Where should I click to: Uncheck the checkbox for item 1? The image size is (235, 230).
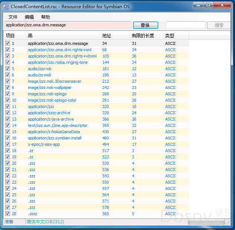click(7, 43)
